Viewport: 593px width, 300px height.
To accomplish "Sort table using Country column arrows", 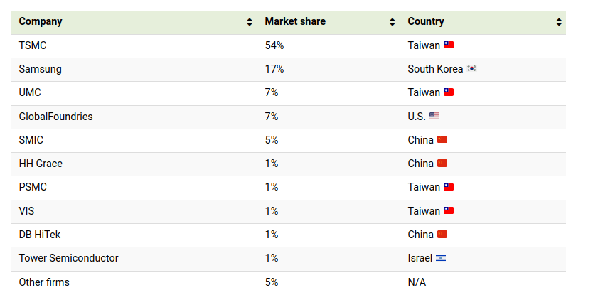I will (x=559, y=22).
